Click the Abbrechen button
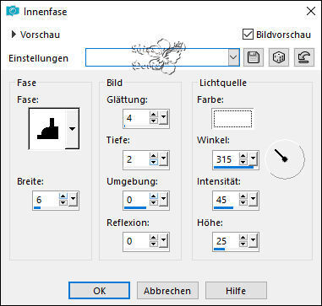The image size is (322, 306). click(167, 291)
